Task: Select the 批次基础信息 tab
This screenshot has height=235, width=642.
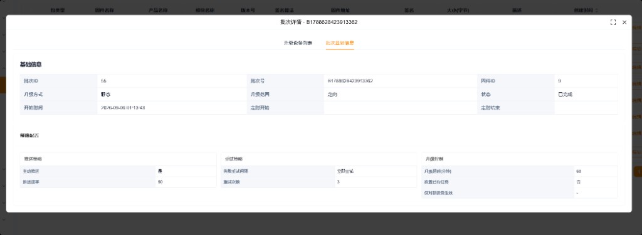Action: 340,43
